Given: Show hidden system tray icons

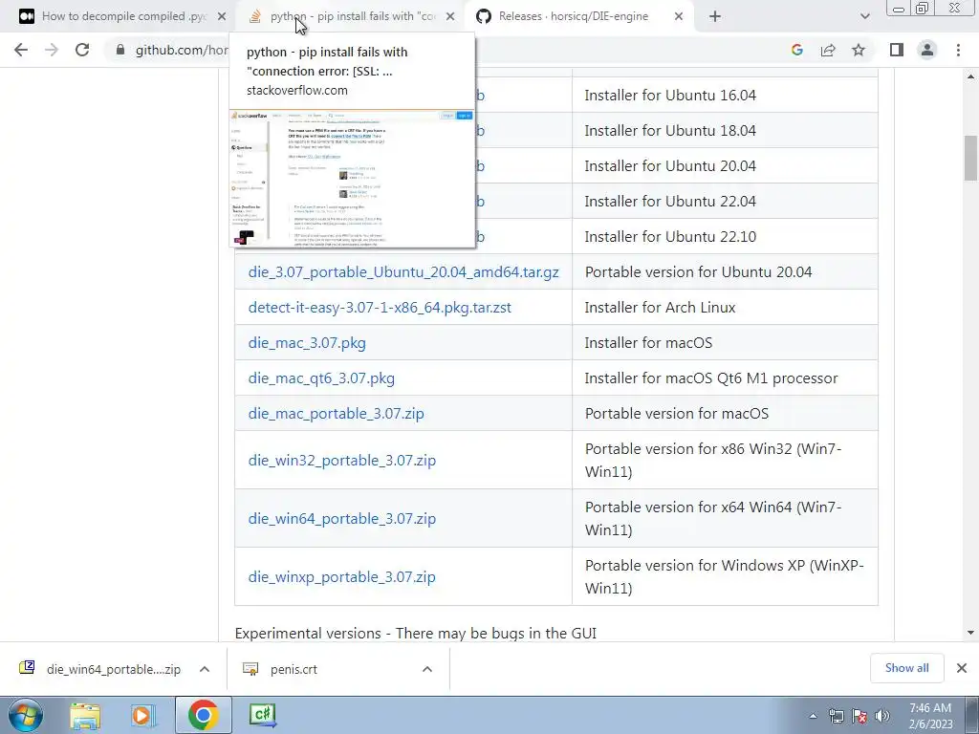Looking at the screenshot, I should point(813,716).
